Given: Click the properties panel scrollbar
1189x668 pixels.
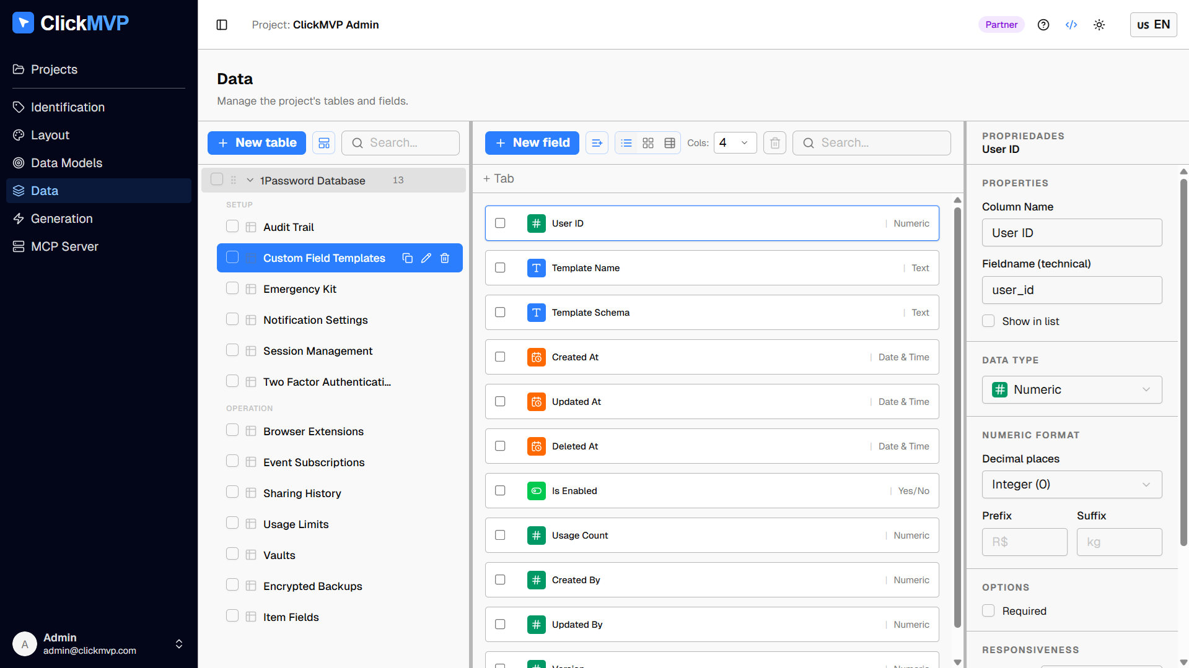Looking at the screenshot, I should click(1183, 362).
